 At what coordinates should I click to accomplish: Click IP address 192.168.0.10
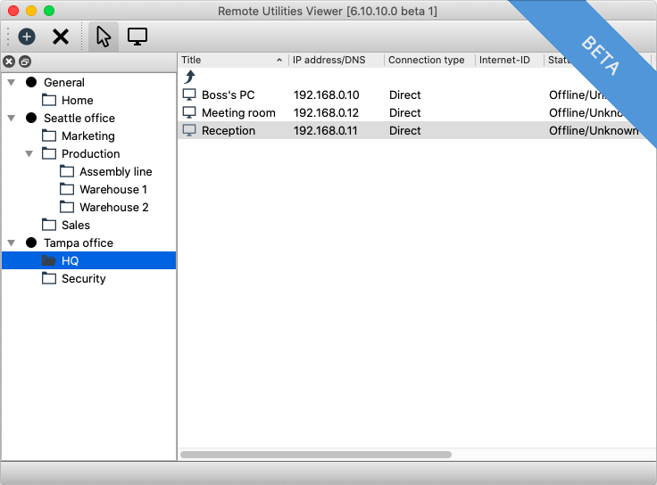pos(326,95)
